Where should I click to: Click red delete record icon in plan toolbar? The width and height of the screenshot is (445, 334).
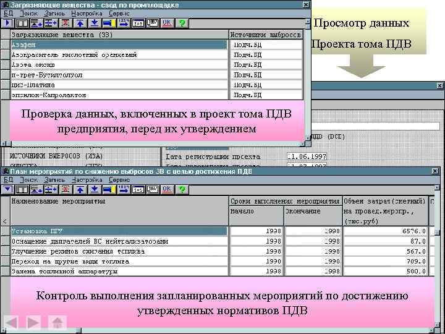point(66,189)
